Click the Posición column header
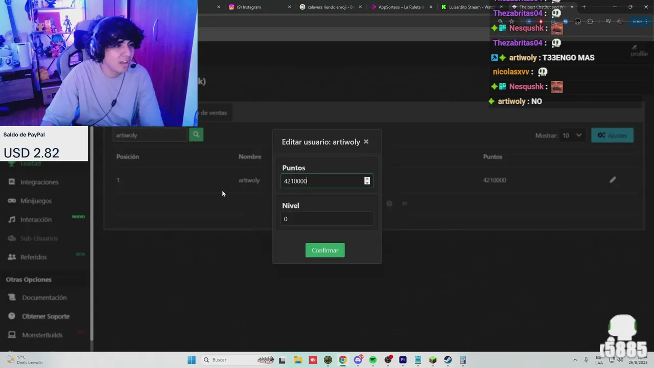654x368 pixels. click(127, 156)
